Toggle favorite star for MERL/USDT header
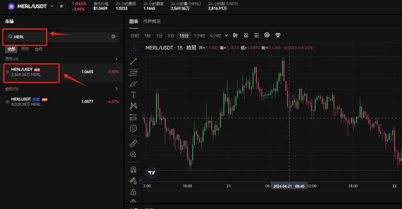This screenshot has height=209, width=402. pos(61,6)
